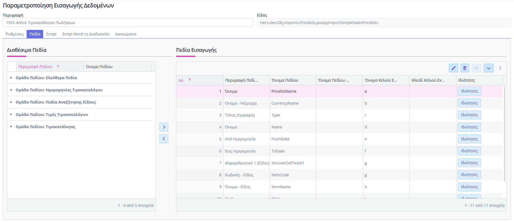Open the Script tab
Screen dimensions: 514x222
(x=51, y=34)
